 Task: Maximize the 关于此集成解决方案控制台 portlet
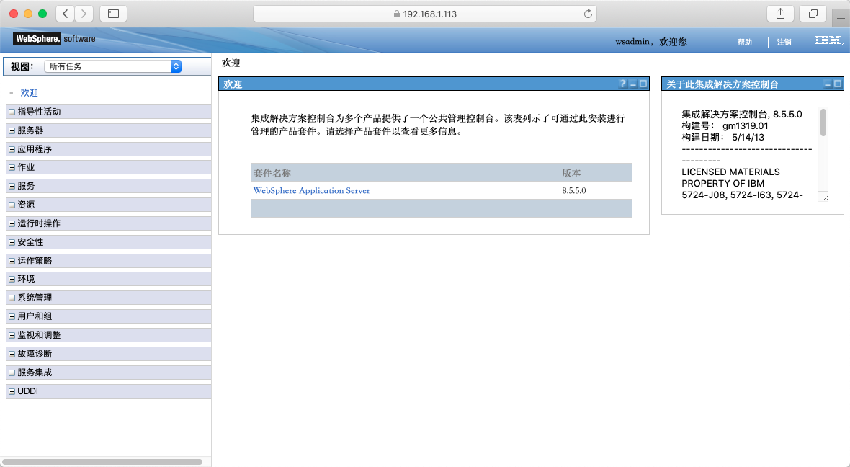coord(838,84)
